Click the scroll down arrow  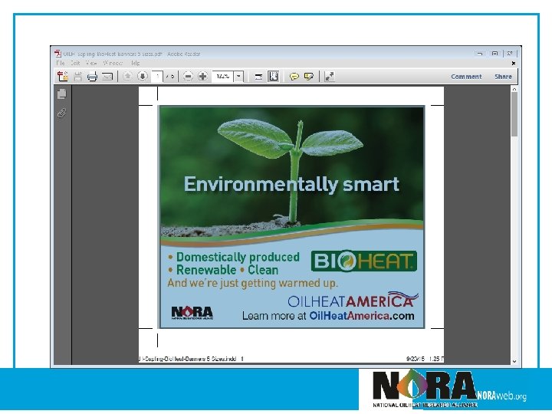coord(514,361)
